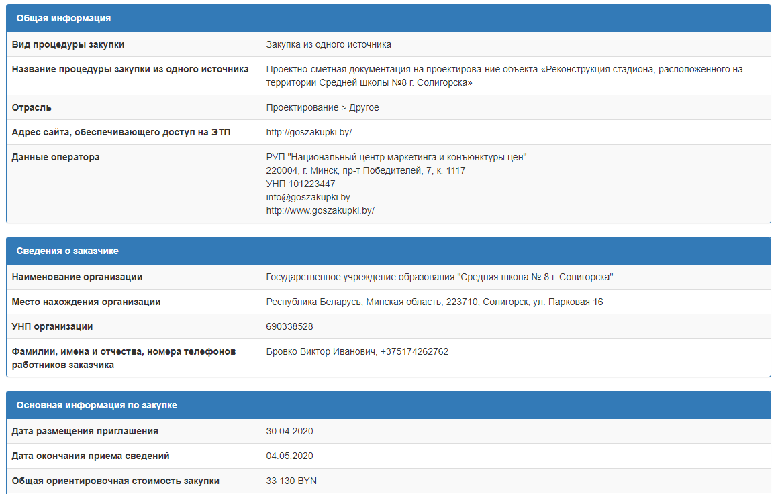
Task: Click the invitation posting date 30.04.2020
Action: click(290, 431)
